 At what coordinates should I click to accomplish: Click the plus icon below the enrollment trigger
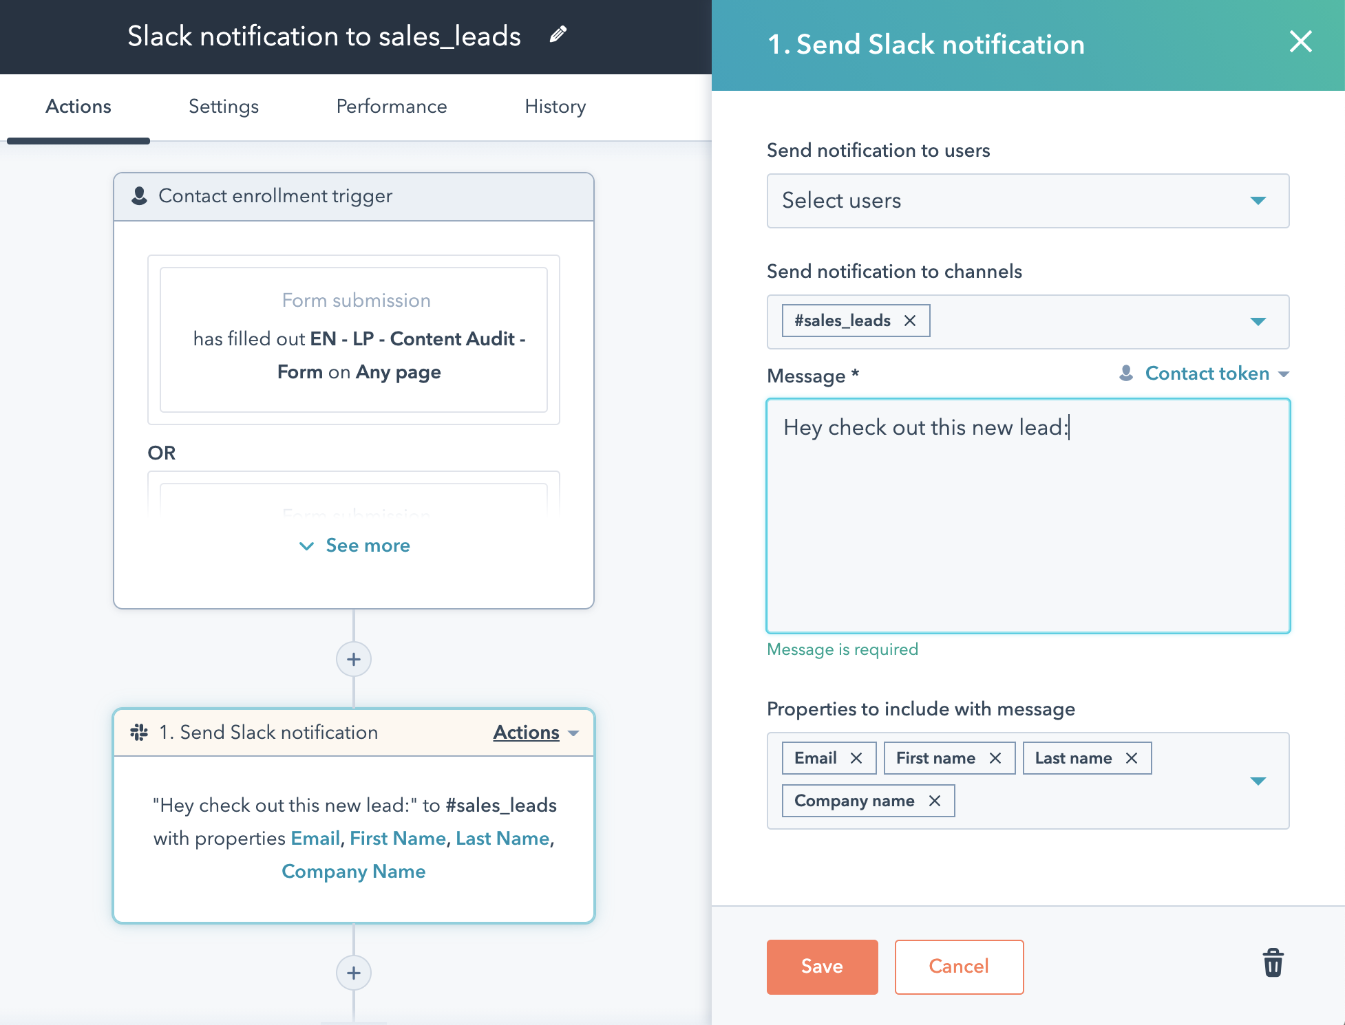353,659
